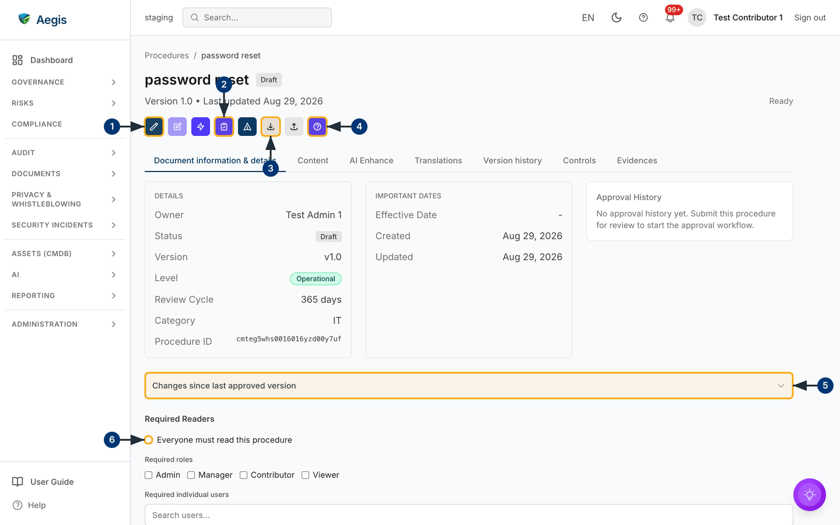Go to Procedures breadcrumb link
This screenshot has width=840, height=525.
[167, 55]
